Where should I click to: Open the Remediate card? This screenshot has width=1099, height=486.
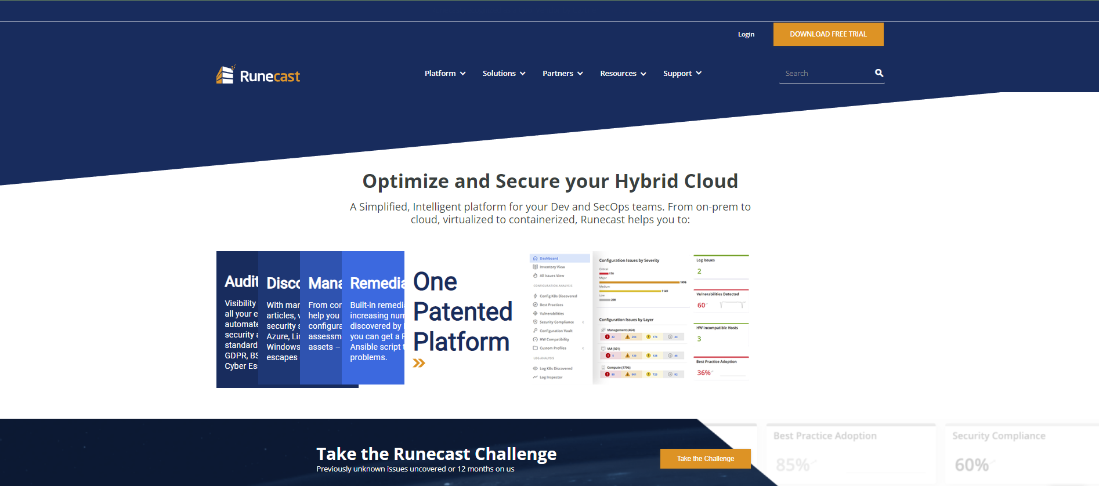[373, 318]
